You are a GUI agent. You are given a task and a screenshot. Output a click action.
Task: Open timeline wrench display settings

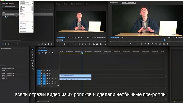pos(53,53)
